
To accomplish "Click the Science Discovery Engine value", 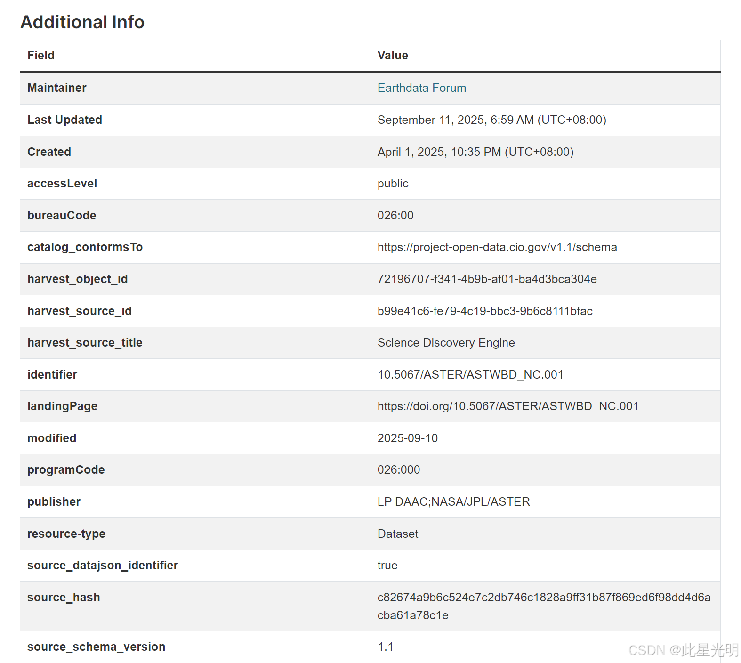I will 446,343.
